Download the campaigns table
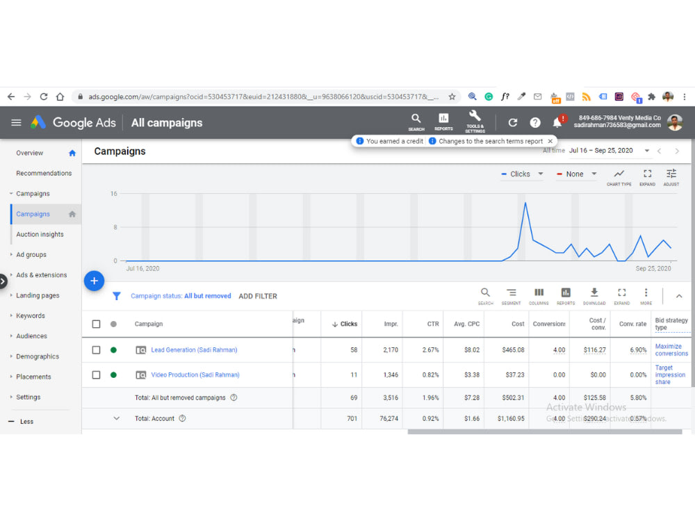 tap(594, 296)
